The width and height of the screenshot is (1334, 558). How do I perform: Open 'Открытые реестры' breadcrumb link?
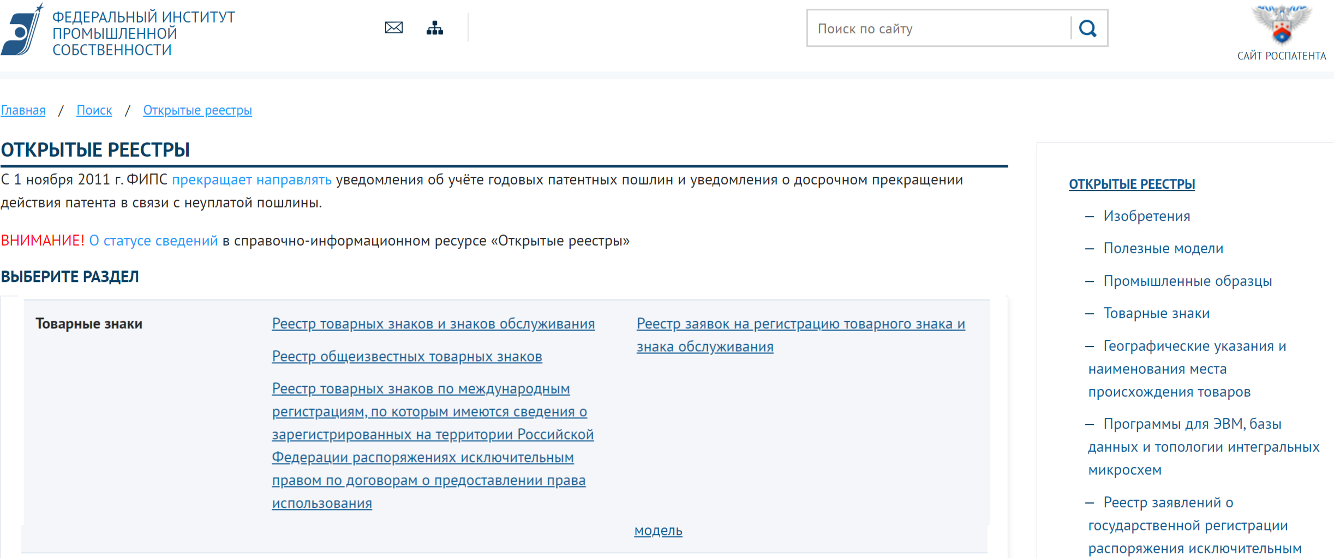(x=198, y=110)
